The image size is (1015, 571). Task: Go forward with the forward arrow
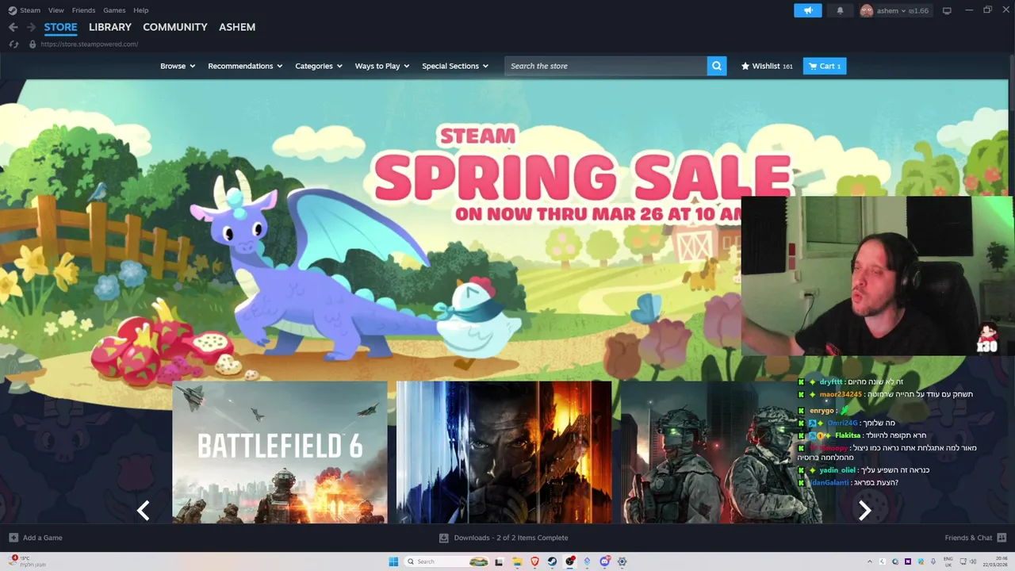click(31, 27)
